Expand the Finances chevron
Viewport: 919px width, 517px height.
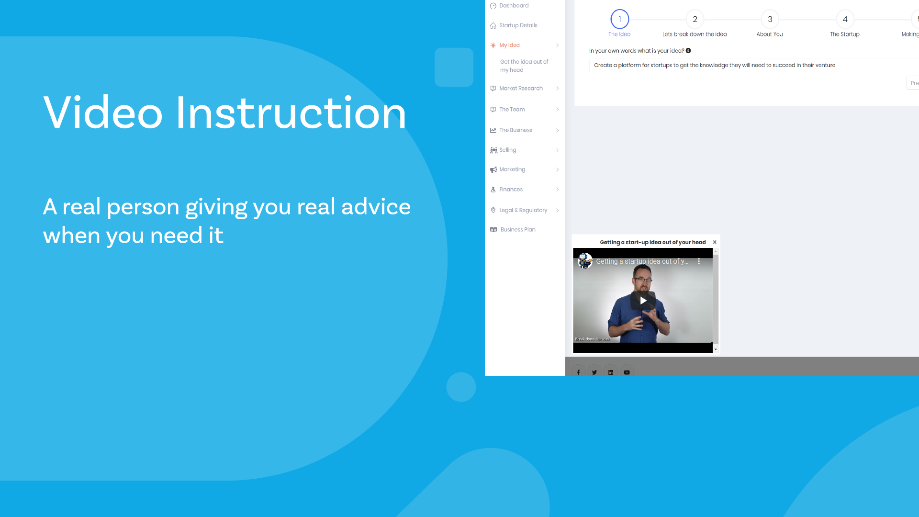click(558, 190)
